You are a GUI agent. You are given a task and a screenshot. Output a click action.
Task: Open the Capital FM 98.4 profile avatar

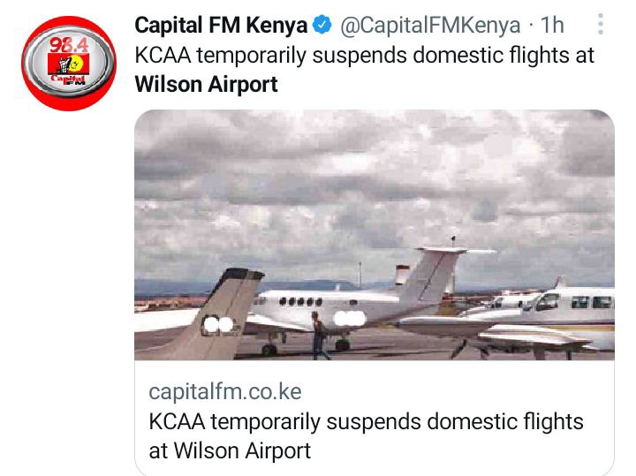(69, 64)
